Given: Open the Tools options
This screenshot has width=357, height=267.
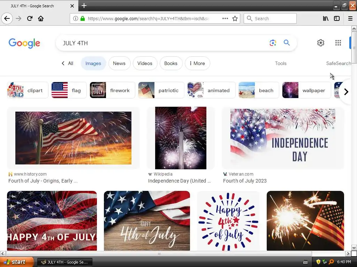Looking at the screenshot, I should point(281,63).
